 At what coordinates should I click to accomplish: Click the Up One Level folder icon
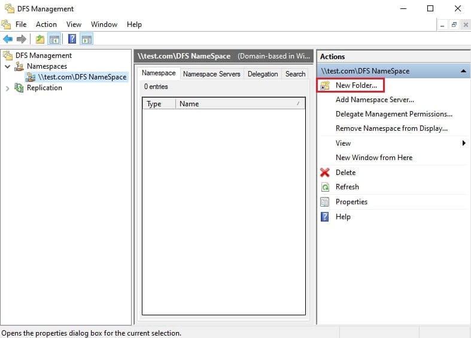point(40,39)
